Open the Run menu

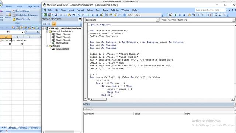click(98, 10)
